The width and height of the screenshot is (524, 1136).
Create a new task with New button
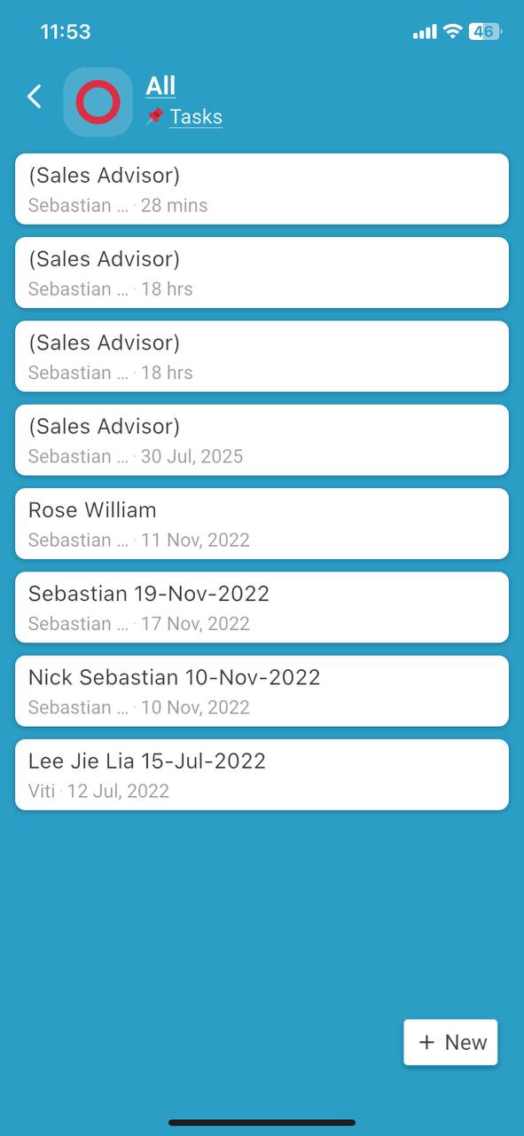450,1042
